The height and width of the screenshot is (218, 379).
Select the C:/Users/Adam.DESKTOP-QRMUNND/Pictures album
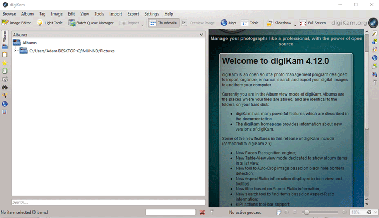[x=72, y=51]
